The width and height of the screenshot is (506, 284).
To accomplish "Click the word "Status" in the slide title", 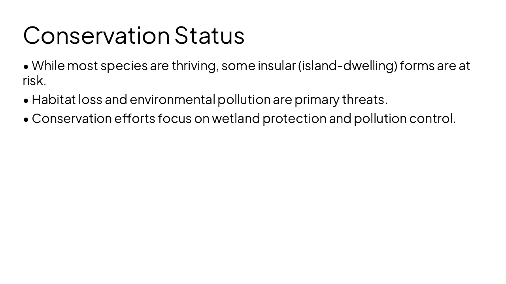I will [x=209, y=35].
